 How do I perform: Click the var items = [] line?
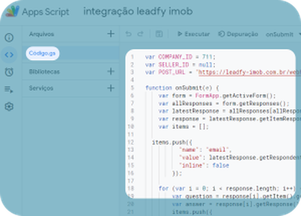[183, 127]
